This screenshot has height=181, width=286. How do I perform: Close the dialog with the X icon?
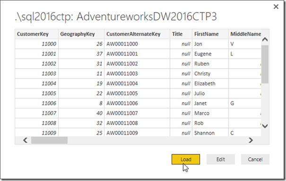pos(276,7)
